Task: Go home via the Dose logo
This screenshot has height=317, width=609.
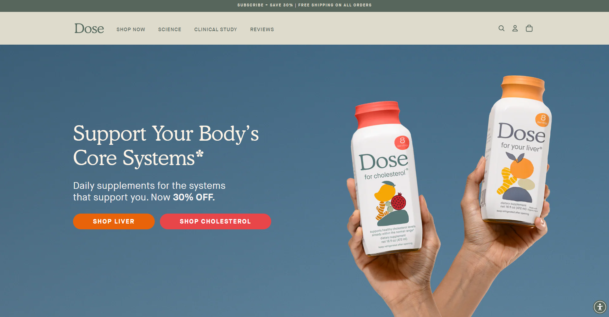Action: [x=89, y=29]
